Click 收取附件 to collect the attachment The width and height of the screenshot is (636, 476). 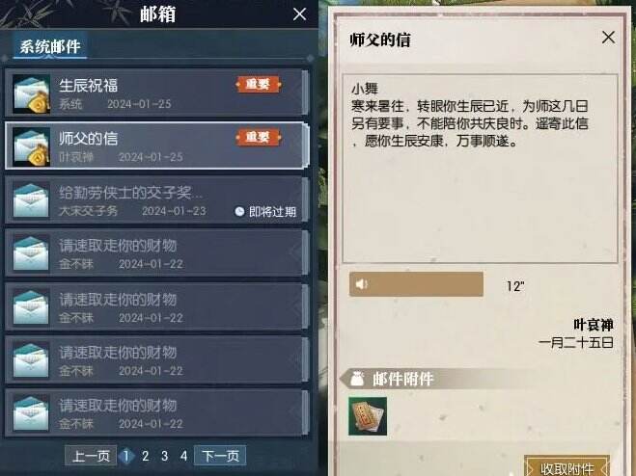coord(567,468)
